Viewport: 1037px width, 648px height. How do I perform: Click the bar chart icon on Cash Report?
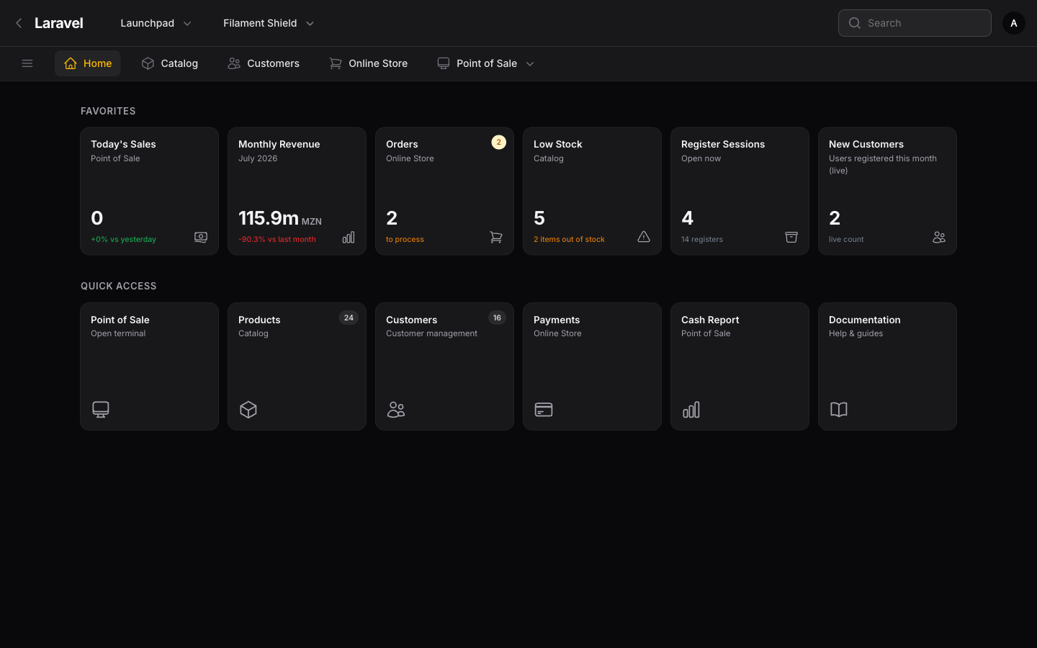click(x=691, y=410)
